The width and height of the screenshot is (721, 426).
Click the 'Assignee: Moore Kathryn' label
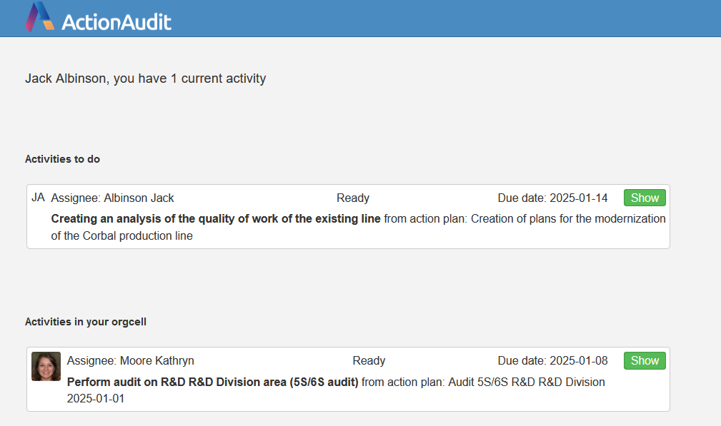coord(131,360)
